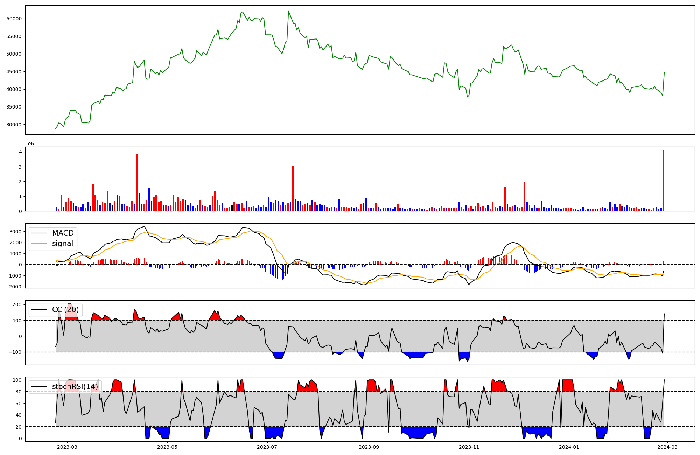This screenshot has width=700, height=455.
Task: Click the 1e6 volume scale label
Action: [x=29, y=144]
